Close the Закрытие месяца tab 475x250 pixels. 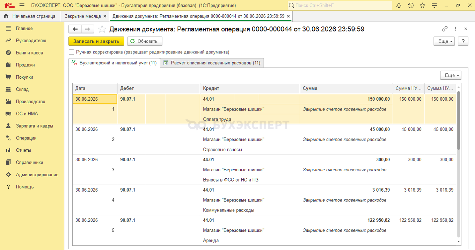(105, 16)
